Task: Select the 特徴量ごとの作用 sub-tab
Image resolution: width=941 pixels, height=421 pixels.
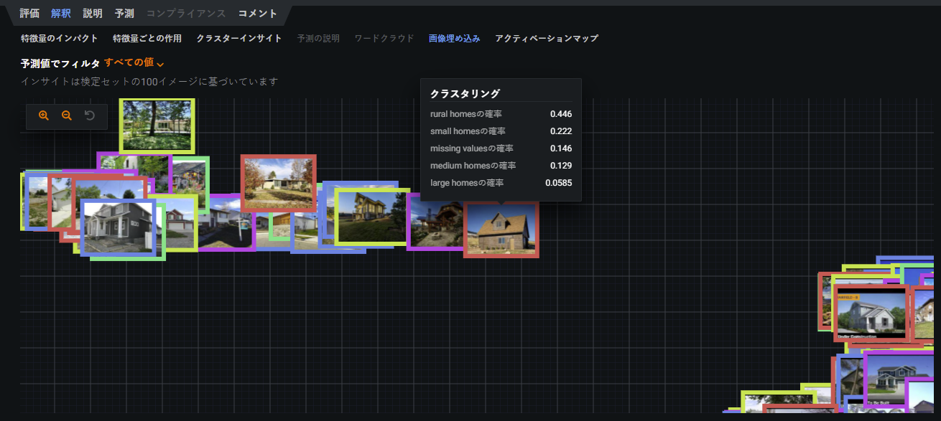Action: pyautogui.click(x=147, y=38)
